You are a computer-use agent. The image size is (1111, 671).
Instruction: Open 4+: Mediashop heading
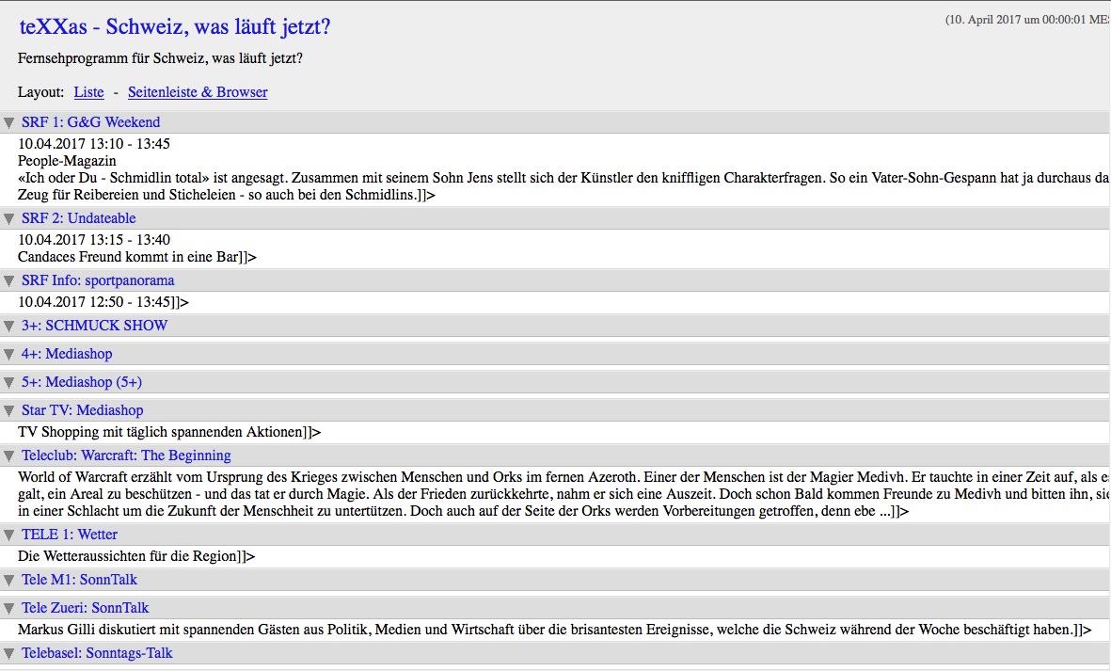click(67, 354)
